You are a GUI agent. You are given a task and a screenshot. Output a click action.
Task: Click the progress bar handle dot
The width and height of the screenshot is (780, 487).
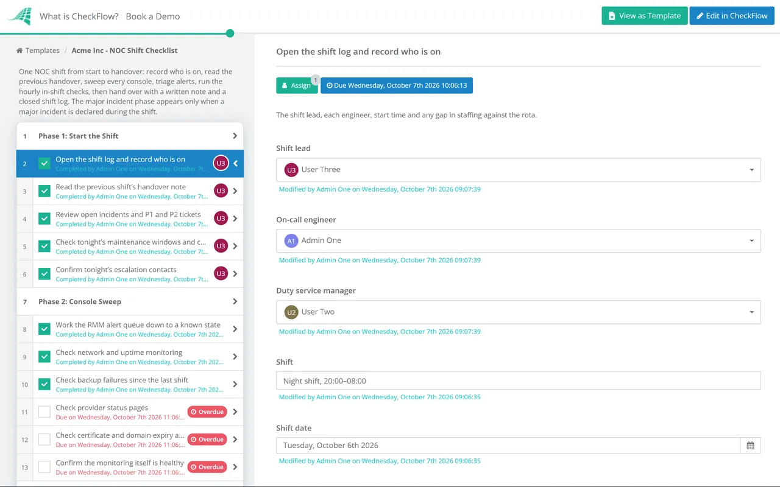click(230, 33)
